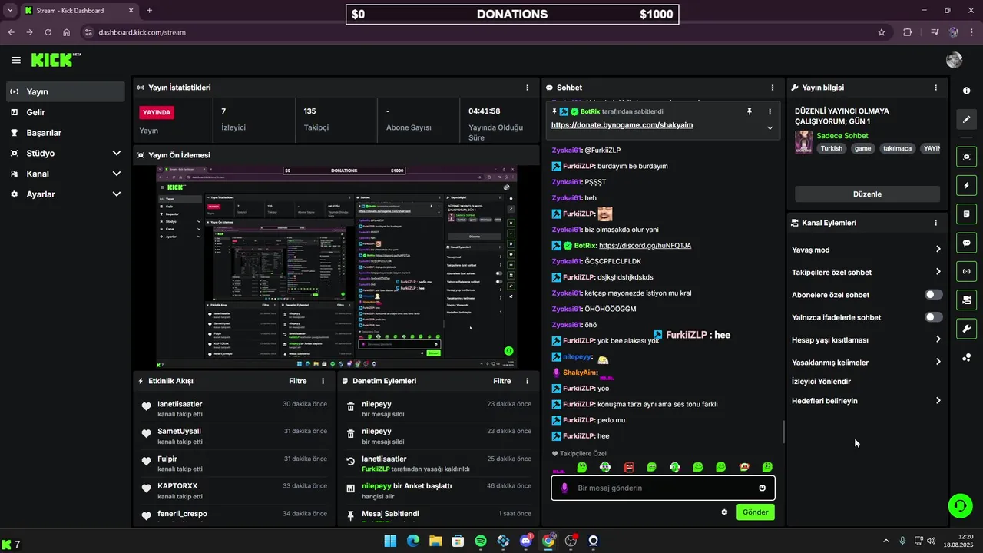
Task: Reload the browser page
Action: point(48,32)
